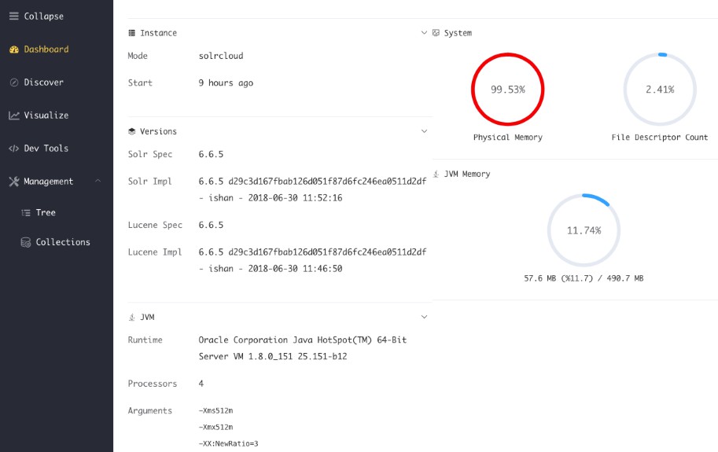Open the Visualize menu item
718x452 pixels.
click(46, 116)
